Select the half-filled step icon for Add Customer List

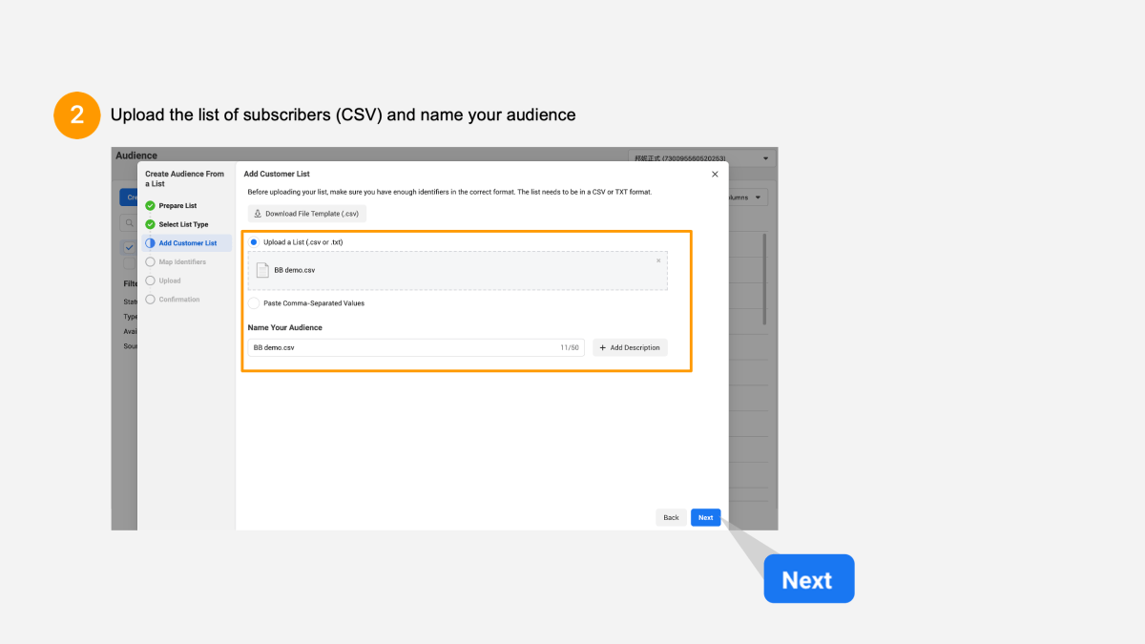pyautogui.click(x=150, y=242)
